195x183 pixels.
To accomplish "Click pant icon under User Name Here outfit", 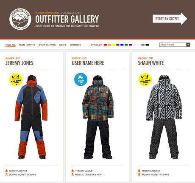I will click(x=72, y=175).
